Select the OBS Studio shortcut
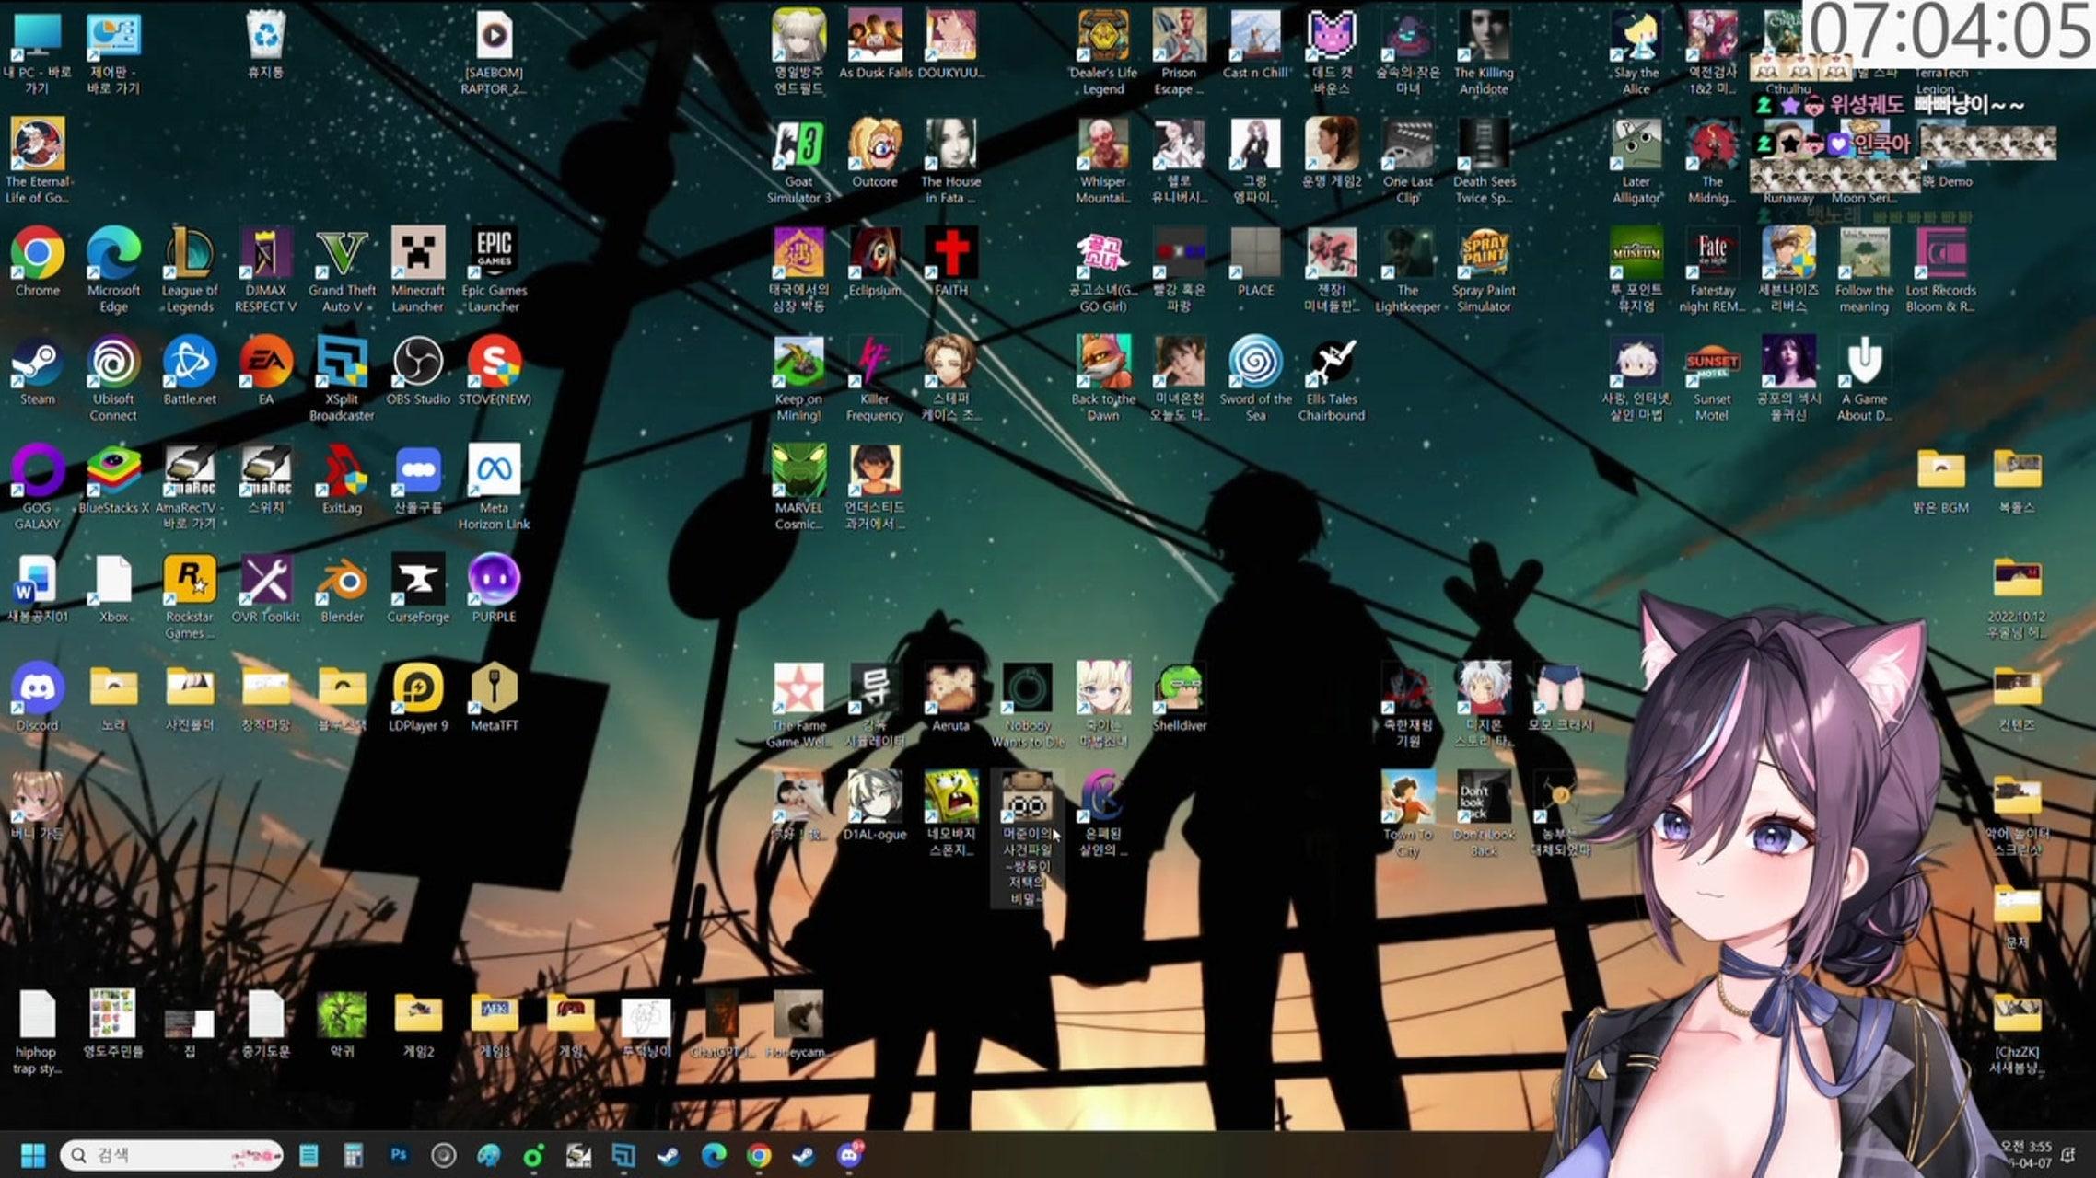The image size is (2096, 1178). click(418, 364)
